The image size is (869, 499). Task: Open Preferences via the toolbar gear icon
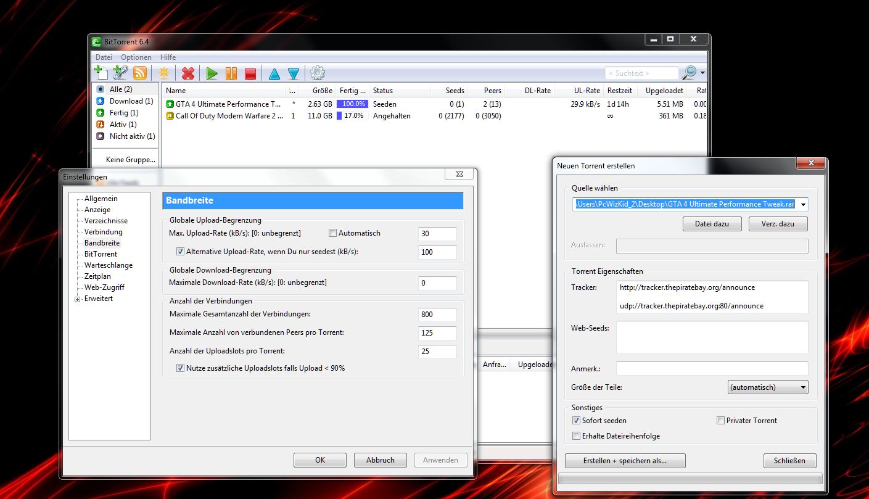click(318, 73)
